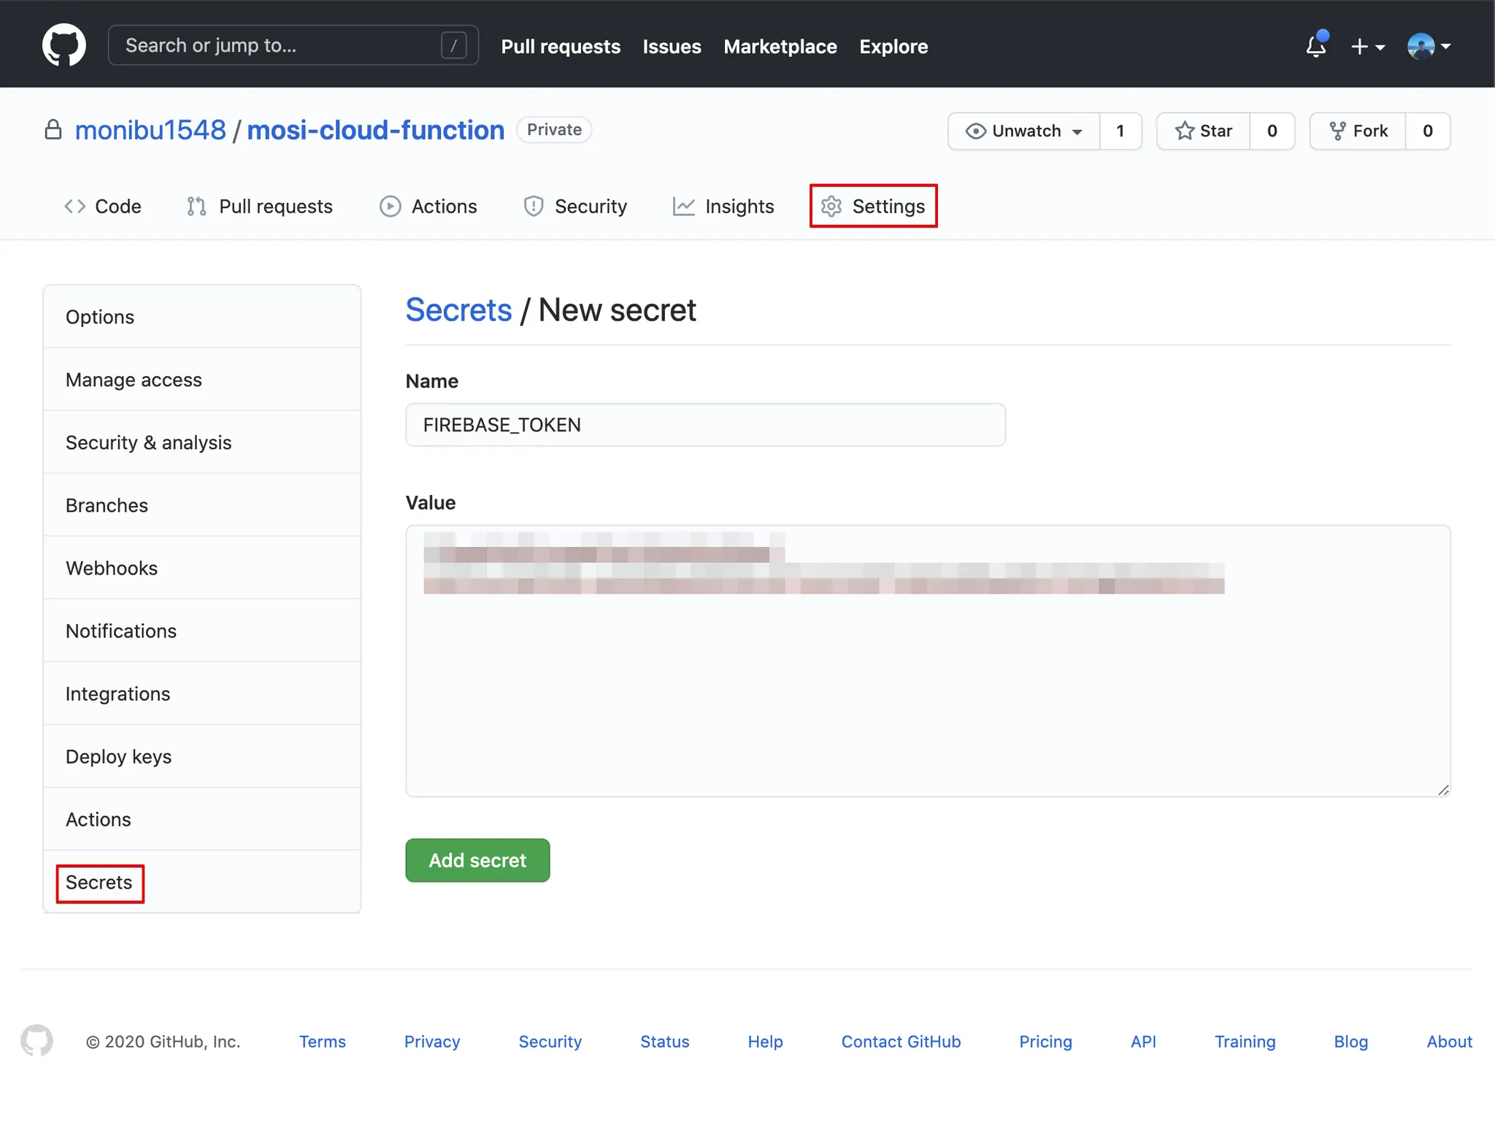
Task: Open the Unwatch dropdown
Action: 1024,131
